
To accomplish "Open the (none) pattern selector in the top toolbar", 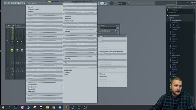I will 122,3.
